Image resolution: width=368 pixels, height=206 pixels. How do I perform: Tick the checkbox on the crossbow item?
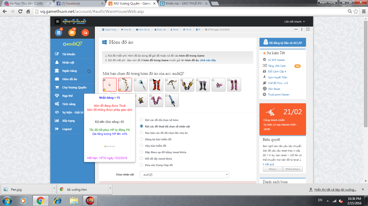167,80
